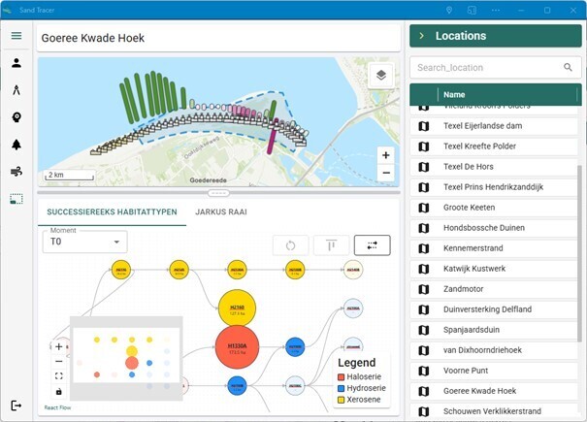The image size is (587, 422).
Task: Click the flow diagram minimap
Action: [x=126, y=358]
